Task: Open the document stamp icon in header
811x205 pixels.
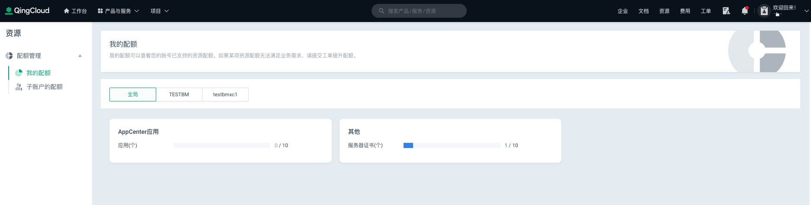Action: tap(726, 11)
